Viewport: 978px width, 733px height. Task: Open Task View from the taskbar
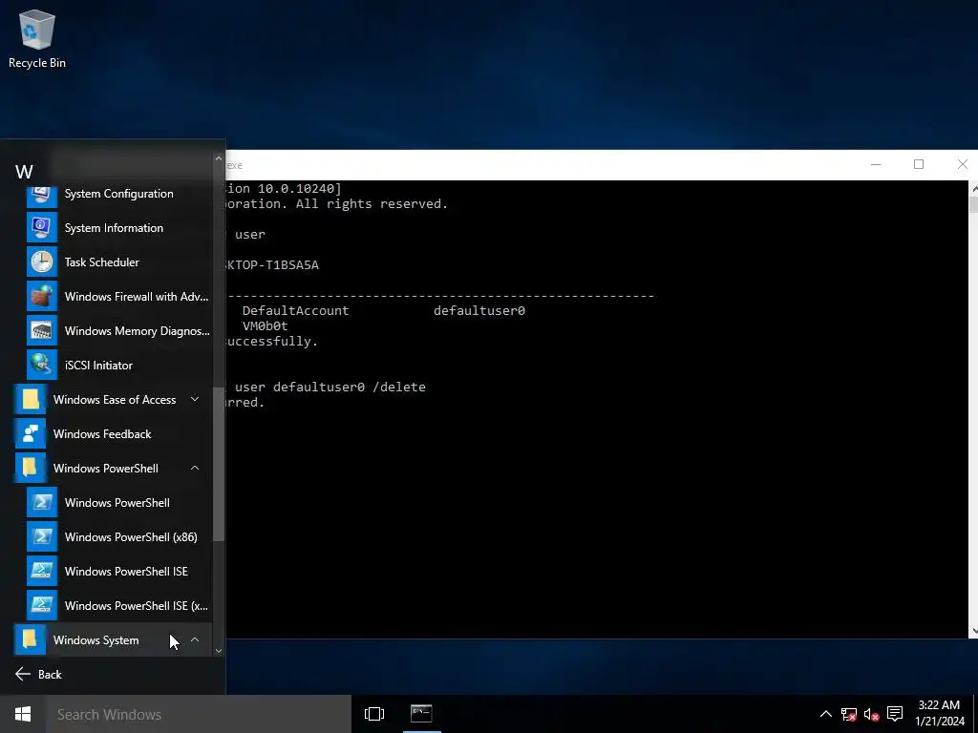click(374, 714)
